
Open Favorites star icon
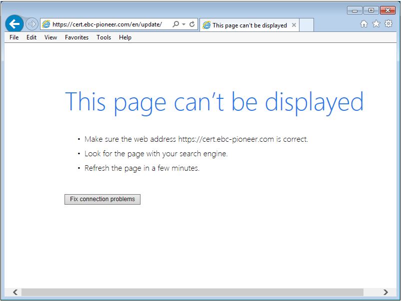[376, 24]
